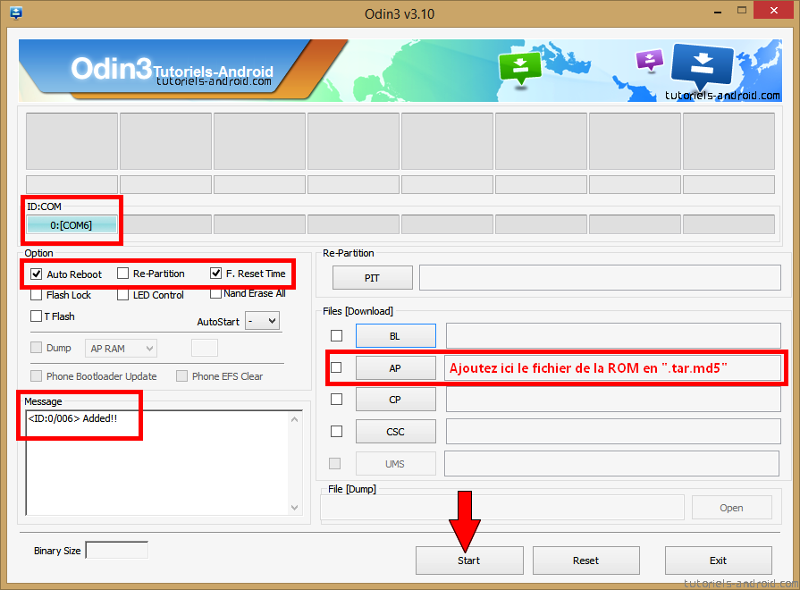Viewport: 800px width, 590px height.
Task: Click the '<ID:0/006> Added!!' message text
Action: click(x=72, y=418)
